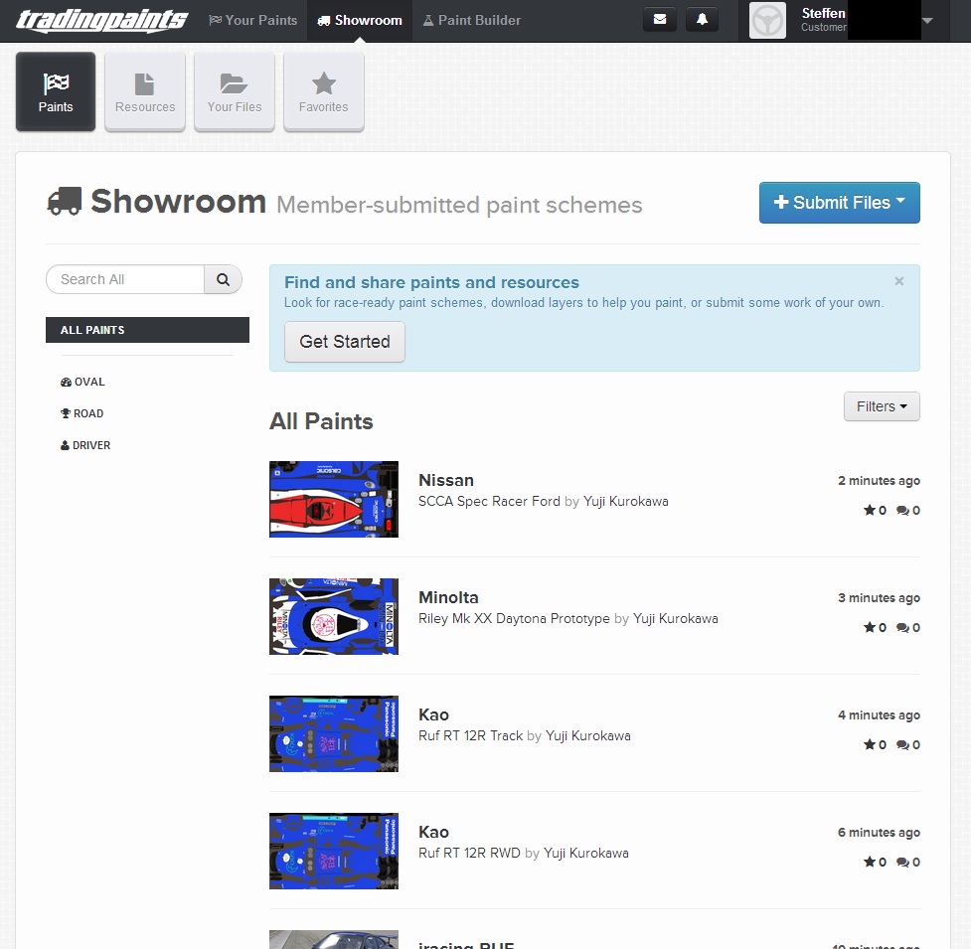Screen dimensions: 971x949
Task: Open the Minolta paint title link
Action: click(448, 597)
